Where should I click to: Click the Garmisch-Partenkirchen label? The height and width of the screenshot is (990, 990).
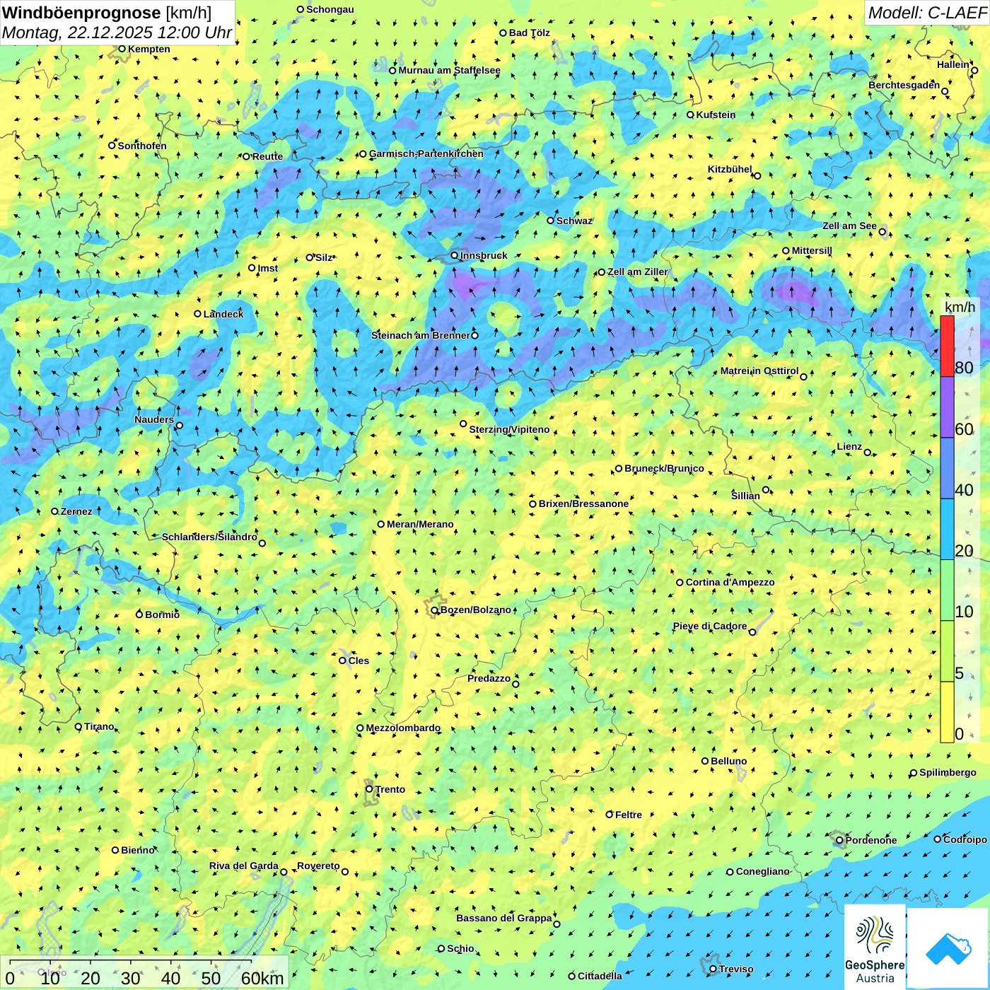click(x=426, y=153)
